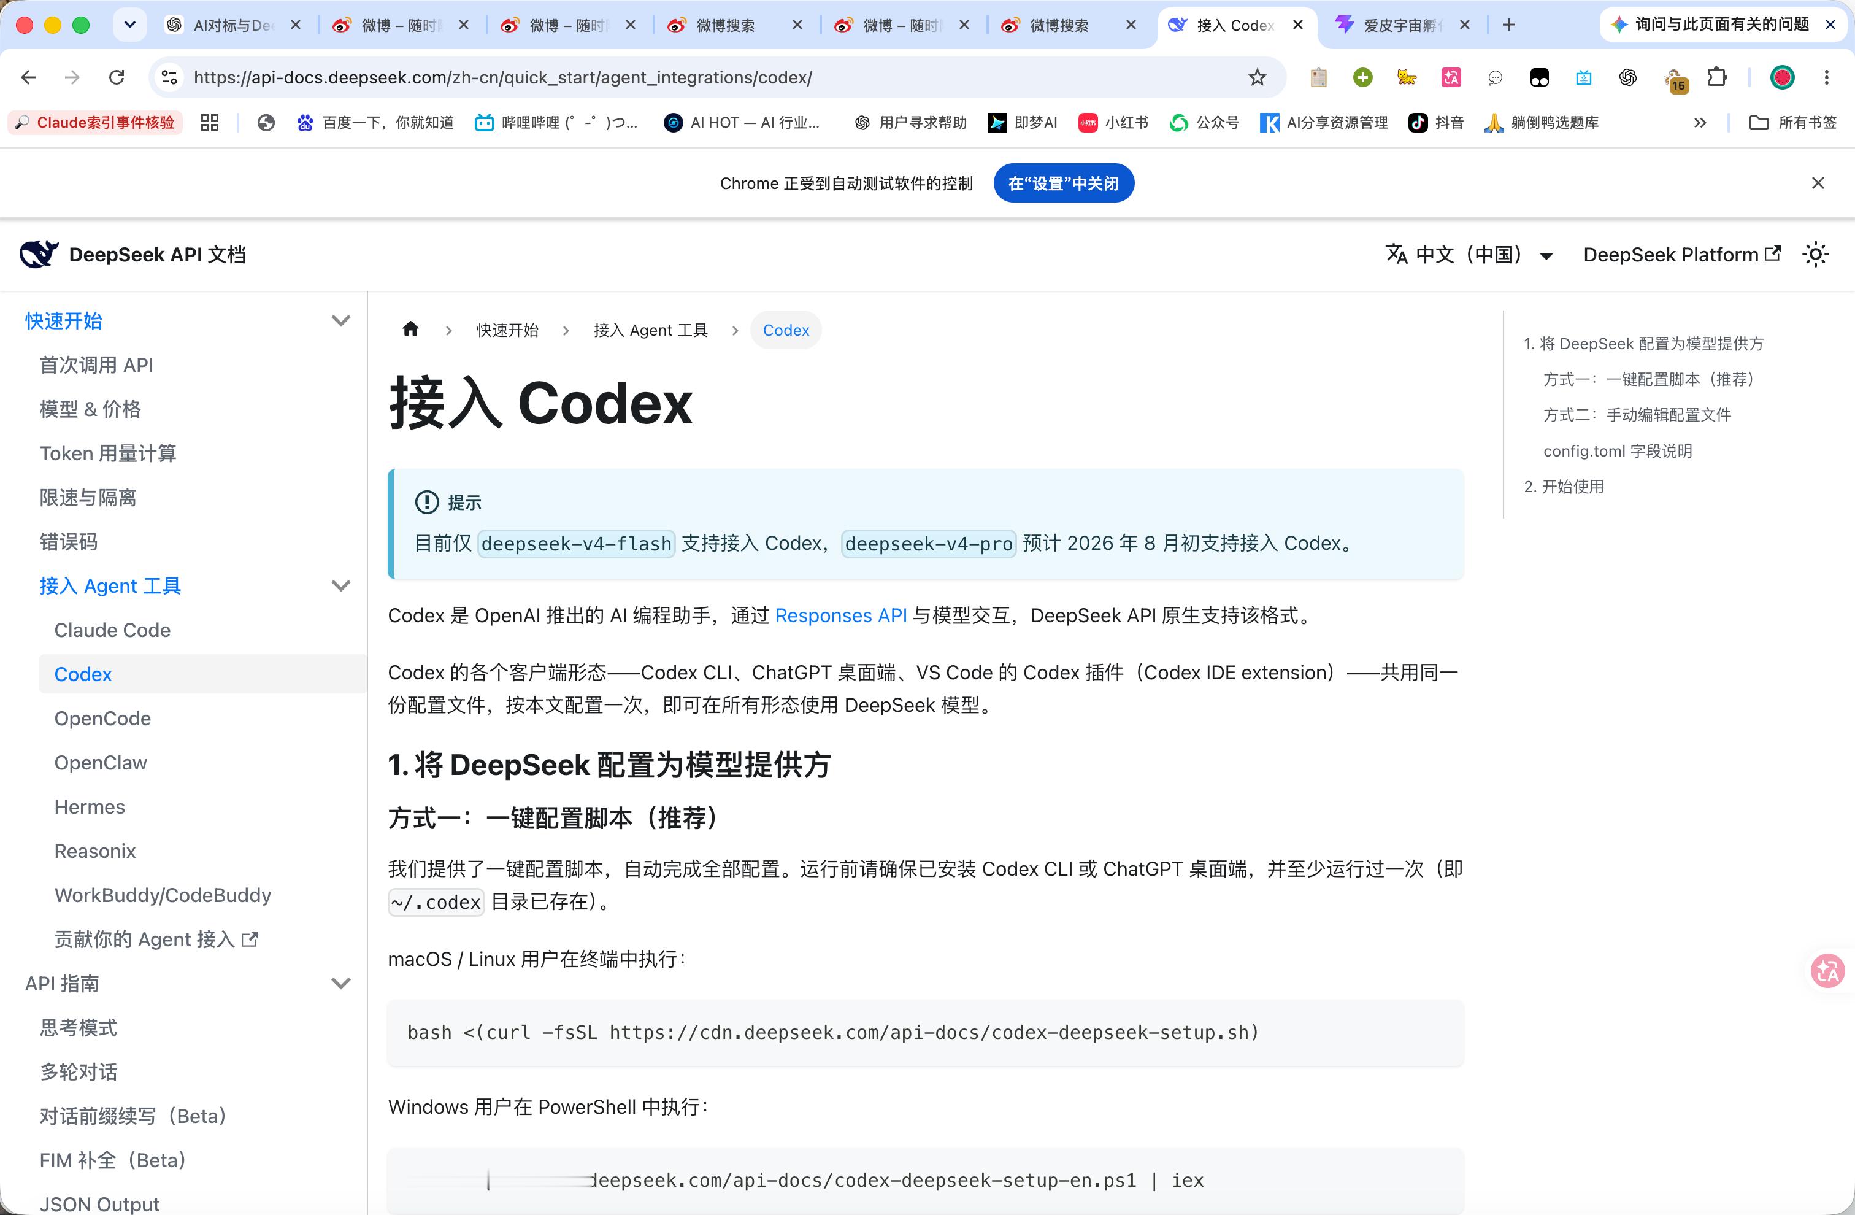Dismiss the automation infobar with X
Image resolution: width=1855 pixels, height=1215 pixels.
point(1818,183)
